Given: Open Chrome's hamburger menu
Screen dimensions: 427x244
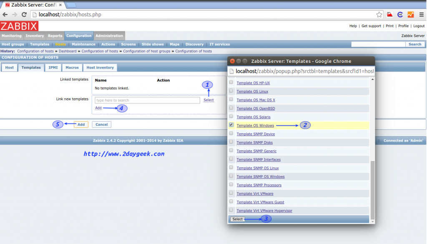Looking at the screenshot, I should tap(422, 14).
